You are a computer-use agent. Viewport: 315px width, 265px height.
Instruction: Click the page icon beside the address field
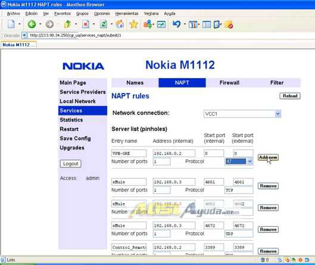coord(24,36)
